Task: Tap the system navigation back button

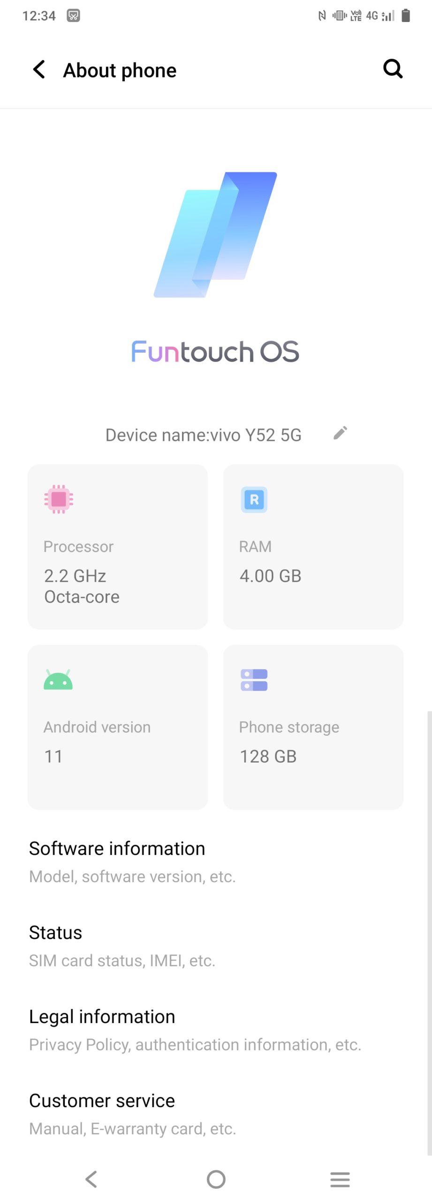Action: pos(91,1179)
